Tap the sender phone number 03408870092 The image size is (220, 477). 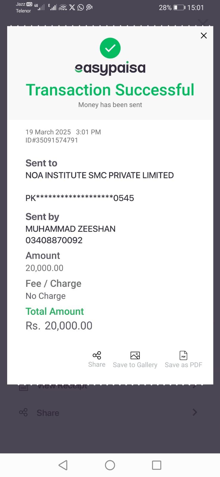54,240
